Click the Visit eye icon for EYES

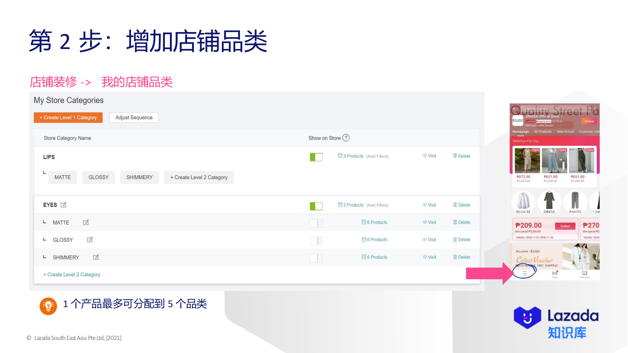425,205
